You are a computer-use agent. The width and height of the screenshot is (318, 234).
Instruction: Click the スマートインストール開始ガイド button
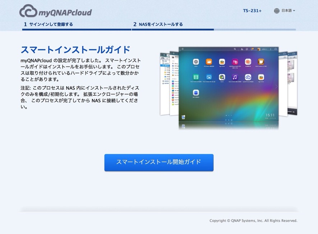click(x=159, y=162)
